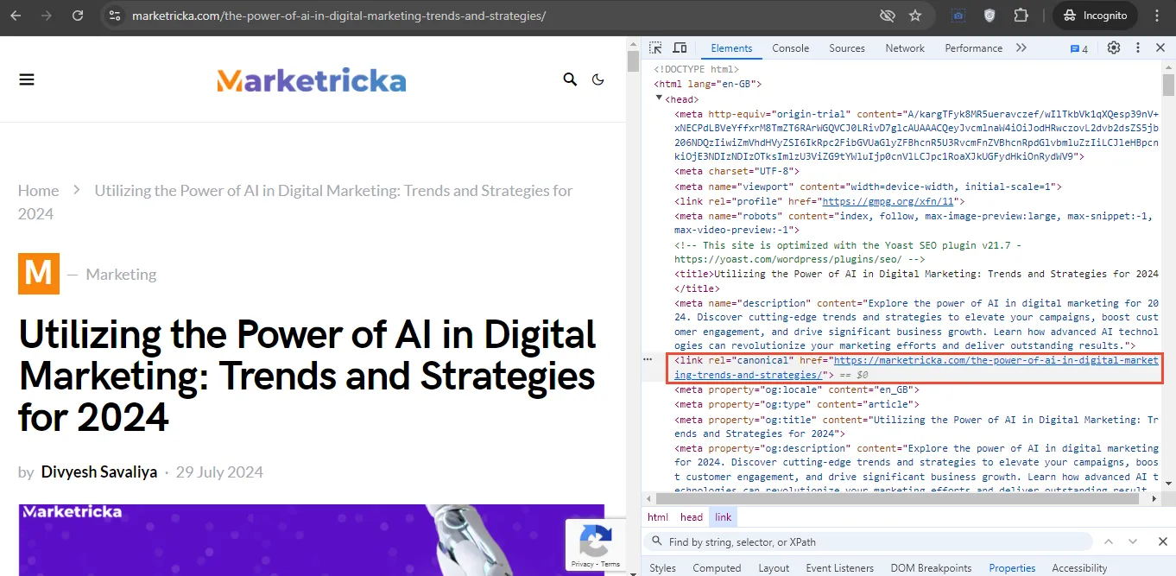Open the Styles pane tab

click(662, 567)
